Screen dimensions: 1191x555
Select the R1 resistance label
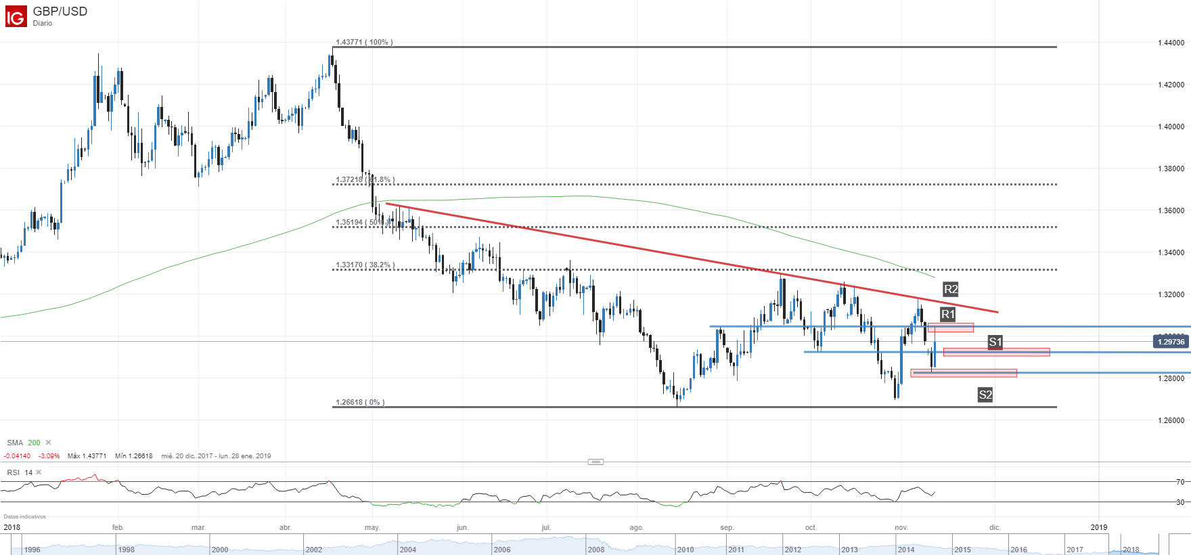[948, 314]
